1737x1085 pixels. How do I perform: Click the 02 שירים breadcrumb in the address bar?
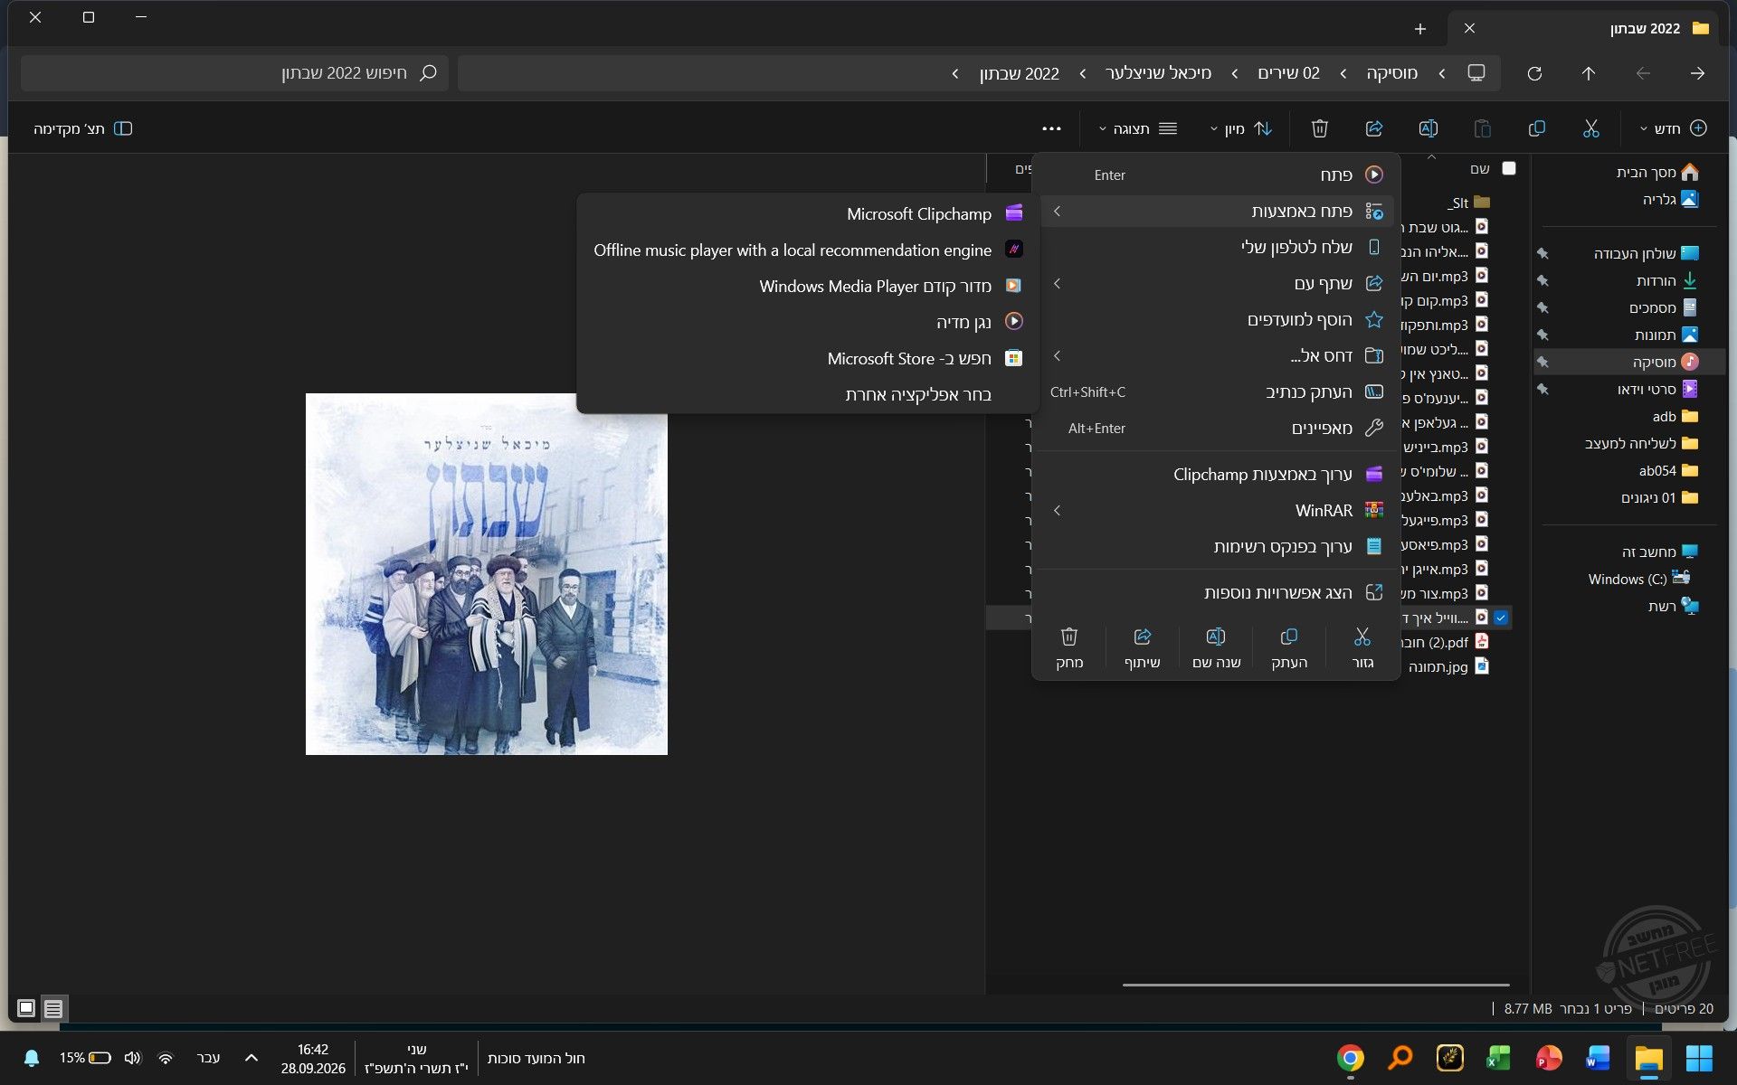1289,73
